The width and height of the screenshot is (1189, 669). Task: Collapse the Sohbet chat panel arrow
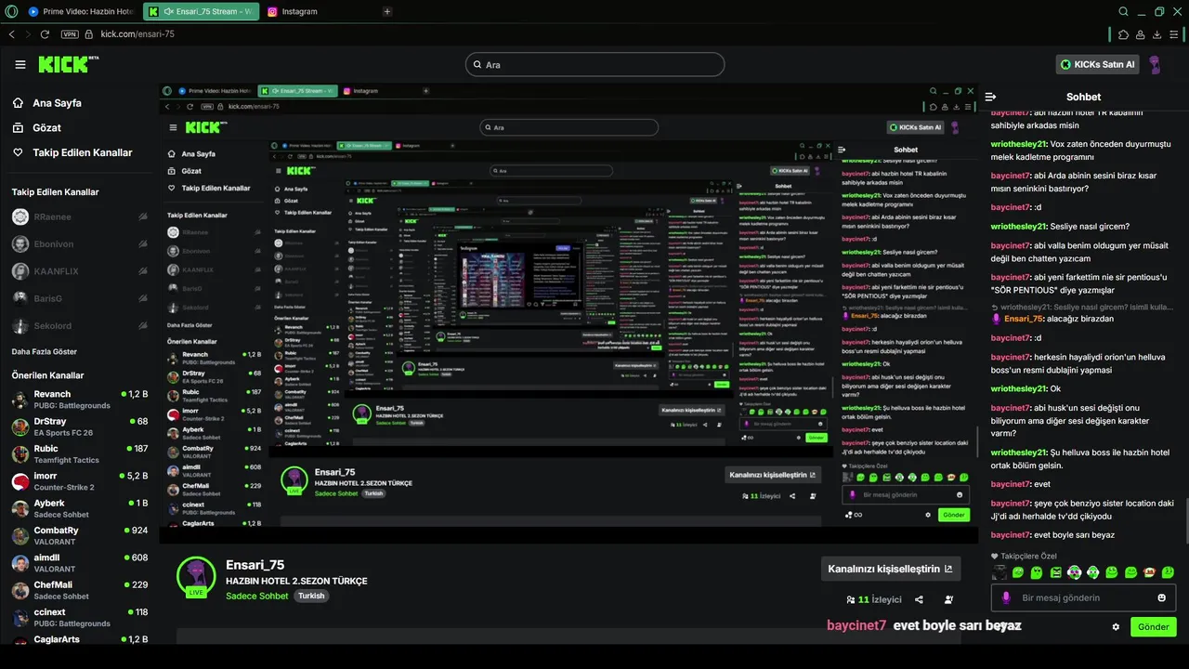990,97
